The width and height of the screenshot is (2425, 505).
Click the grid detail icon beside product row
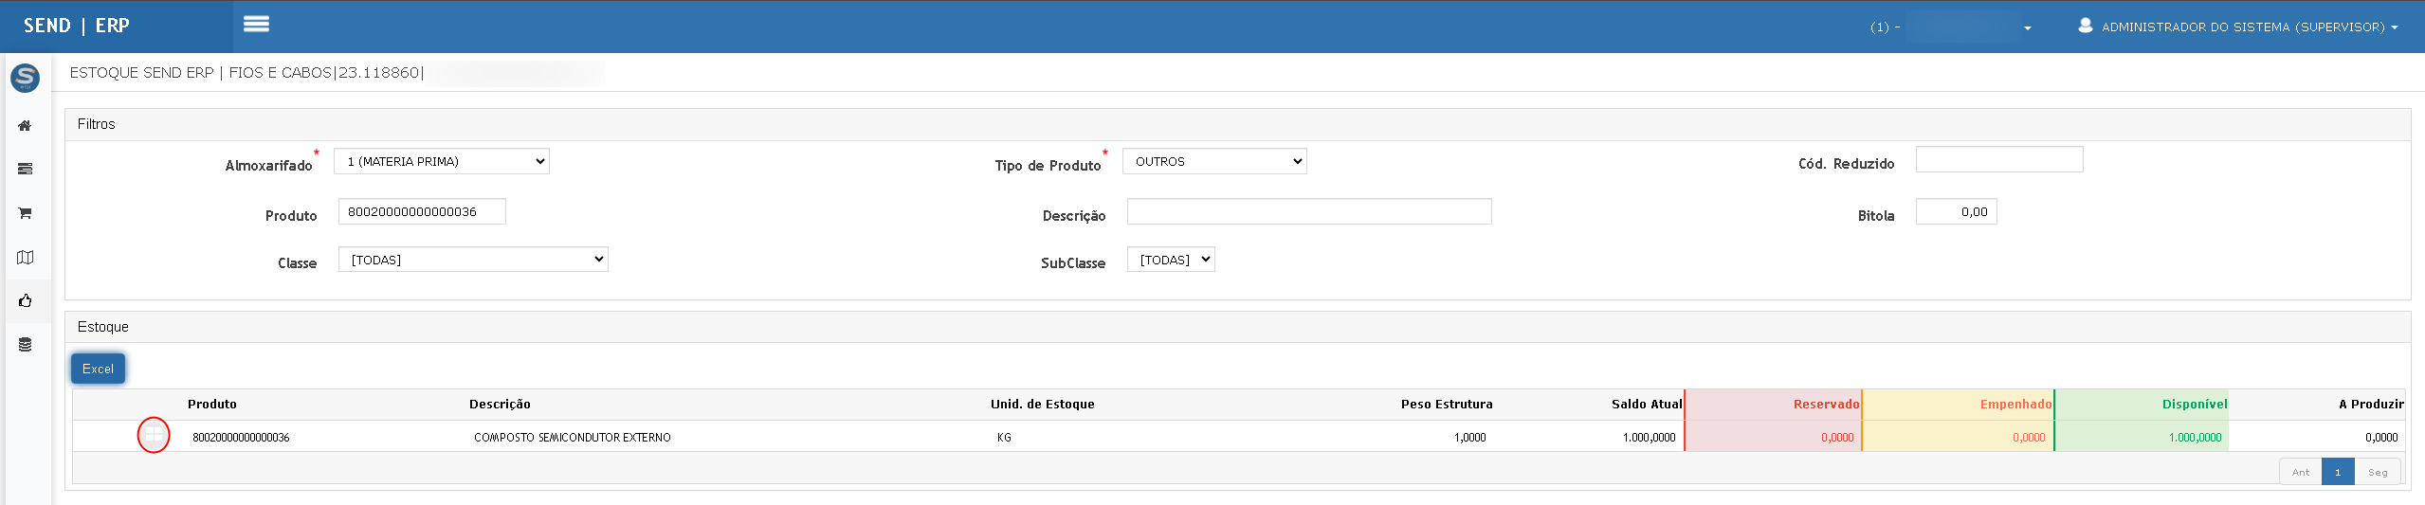tap(154, 436)
